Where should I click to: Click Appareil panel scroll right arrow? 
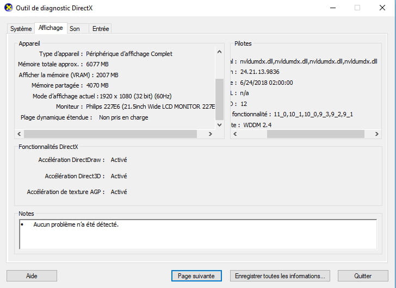pos(211,134)
